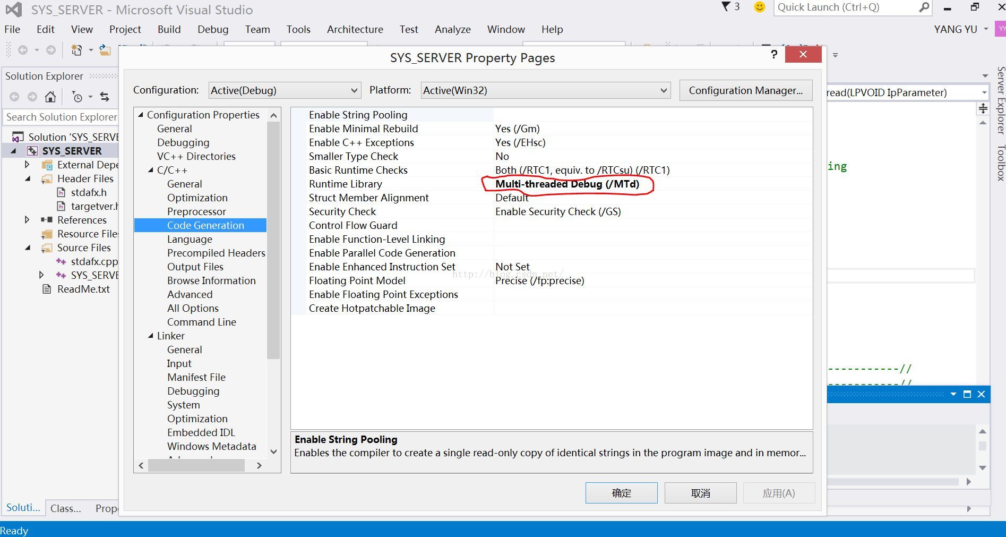Open the Configuration dropdown Active(Debug)

point(285,90)
